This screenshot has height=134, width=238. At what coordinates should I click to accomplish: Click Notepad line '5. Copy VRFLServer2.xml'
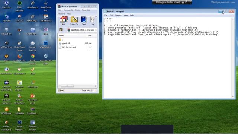pyautogui.click(x=162, y=35)
